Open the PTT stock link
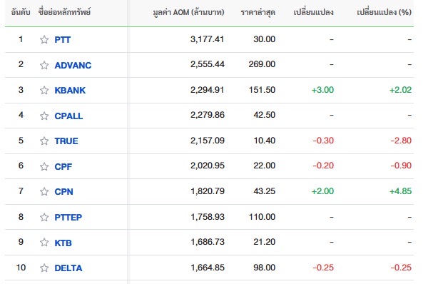 coord(63,39)
